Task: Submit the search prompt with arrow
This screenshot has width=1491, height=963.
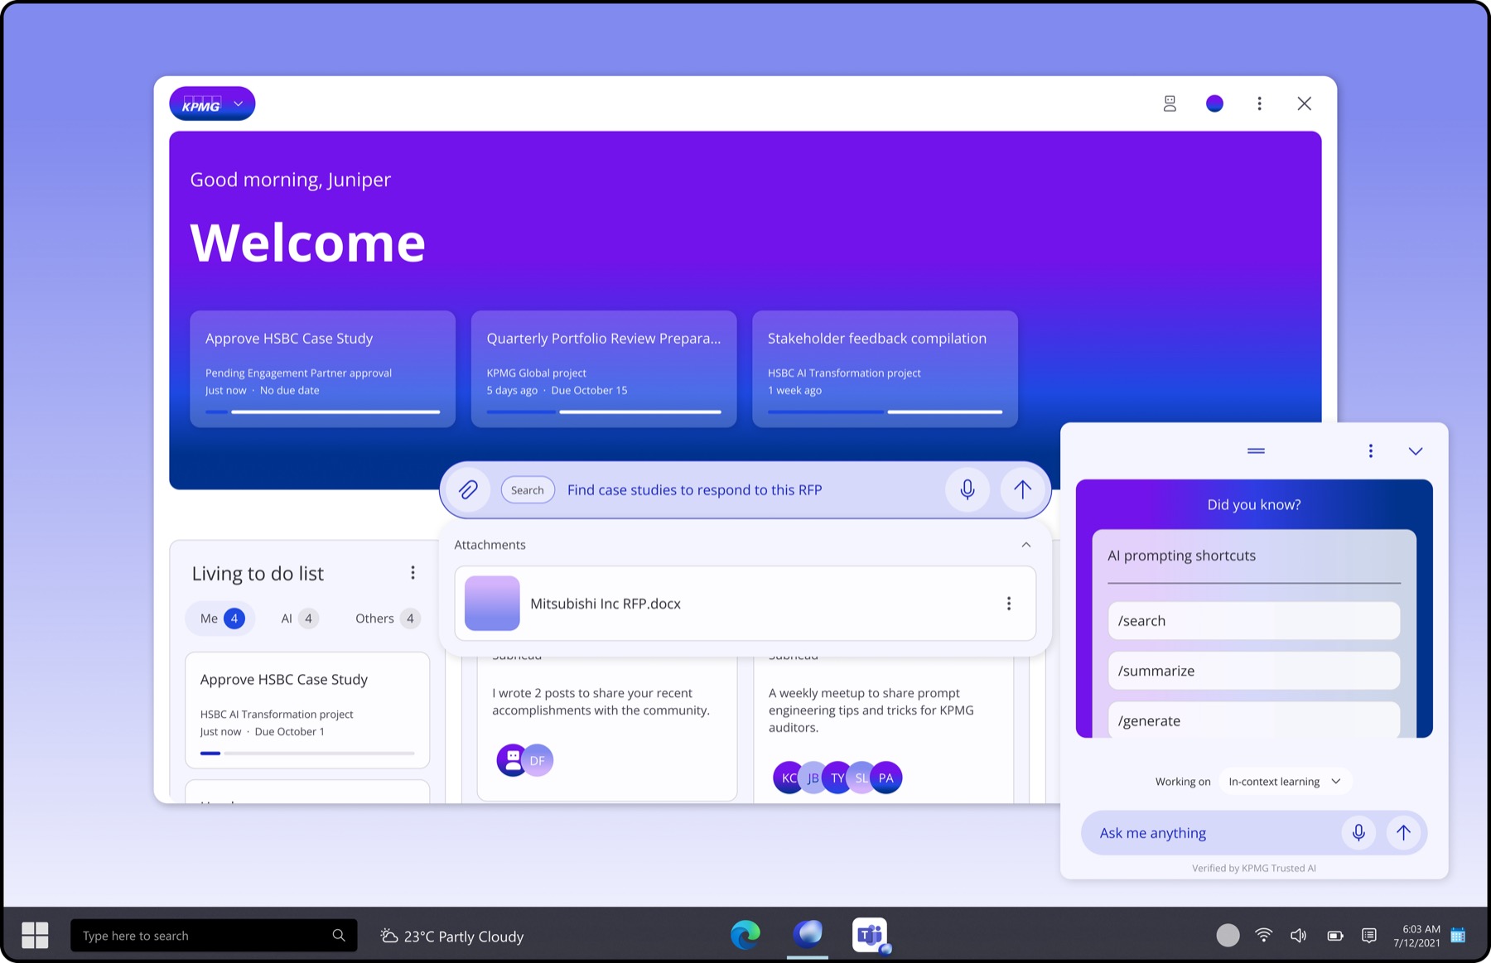Action: 1022,489
